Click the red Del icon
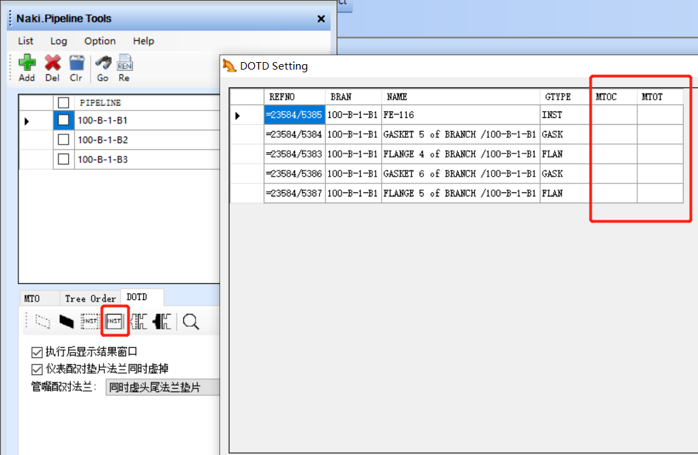 pos(52,63)
